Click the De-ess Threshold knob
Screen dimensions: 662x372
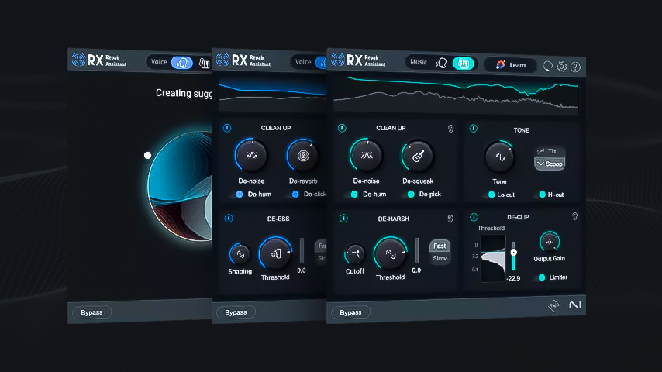coord(275,253)
